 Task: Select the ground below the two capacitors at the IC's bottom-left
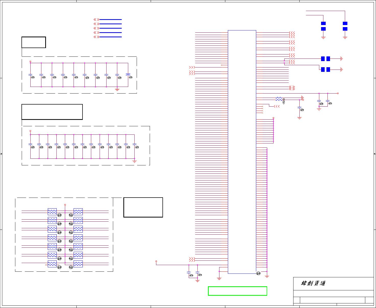point(197,281)
